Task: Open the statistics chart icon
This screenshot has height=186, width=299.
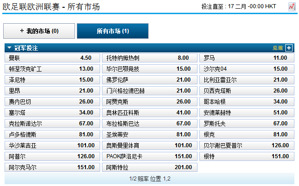Action: (292, 7)
